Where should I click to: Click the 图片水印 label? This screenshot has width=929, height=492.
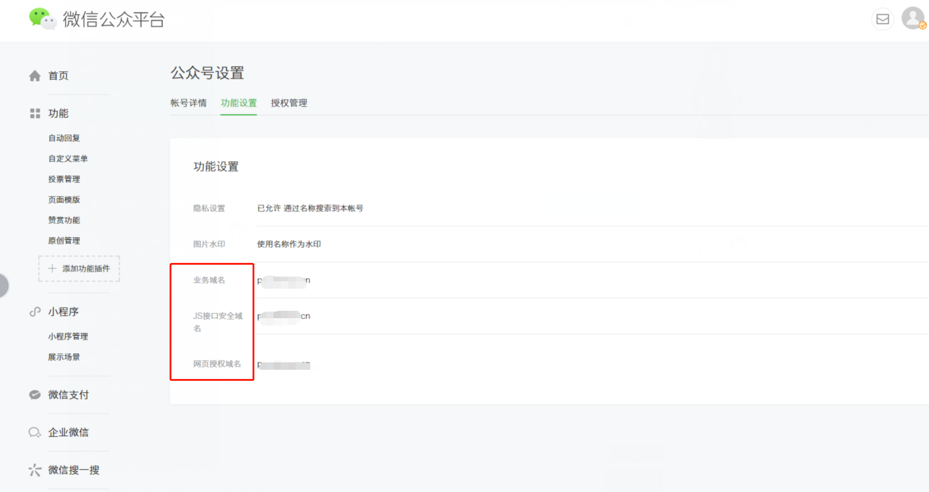[210, 244]
